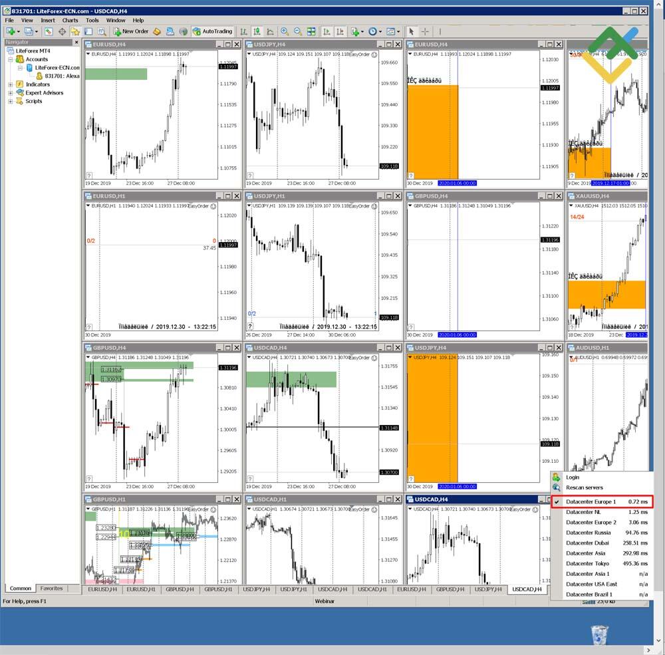
Task: Open the templates dropdown arrow
Action: click(x=399, y=31)
